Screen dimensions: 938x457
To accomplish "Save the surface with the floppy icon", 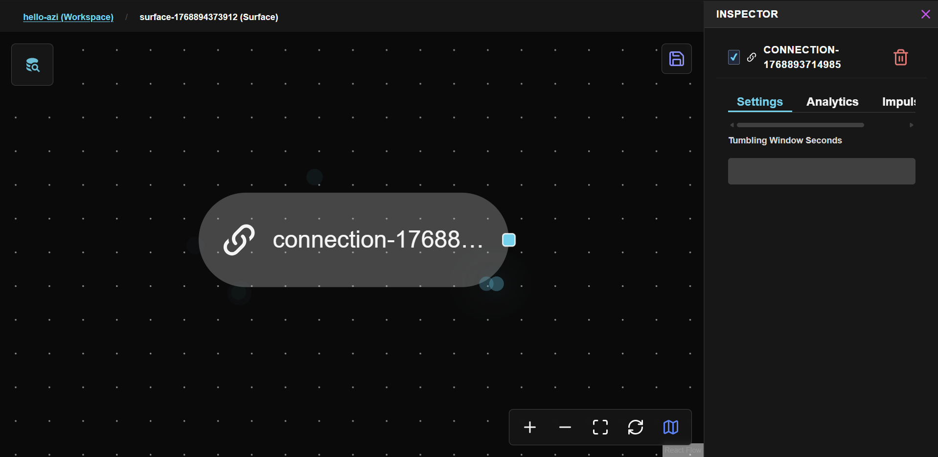I will (676, 59).
